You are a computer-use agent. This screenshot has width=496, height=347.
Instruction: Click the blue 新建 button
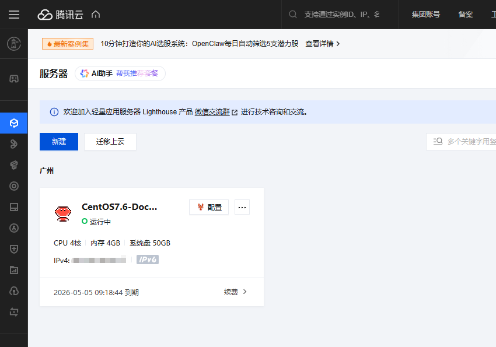59,142
